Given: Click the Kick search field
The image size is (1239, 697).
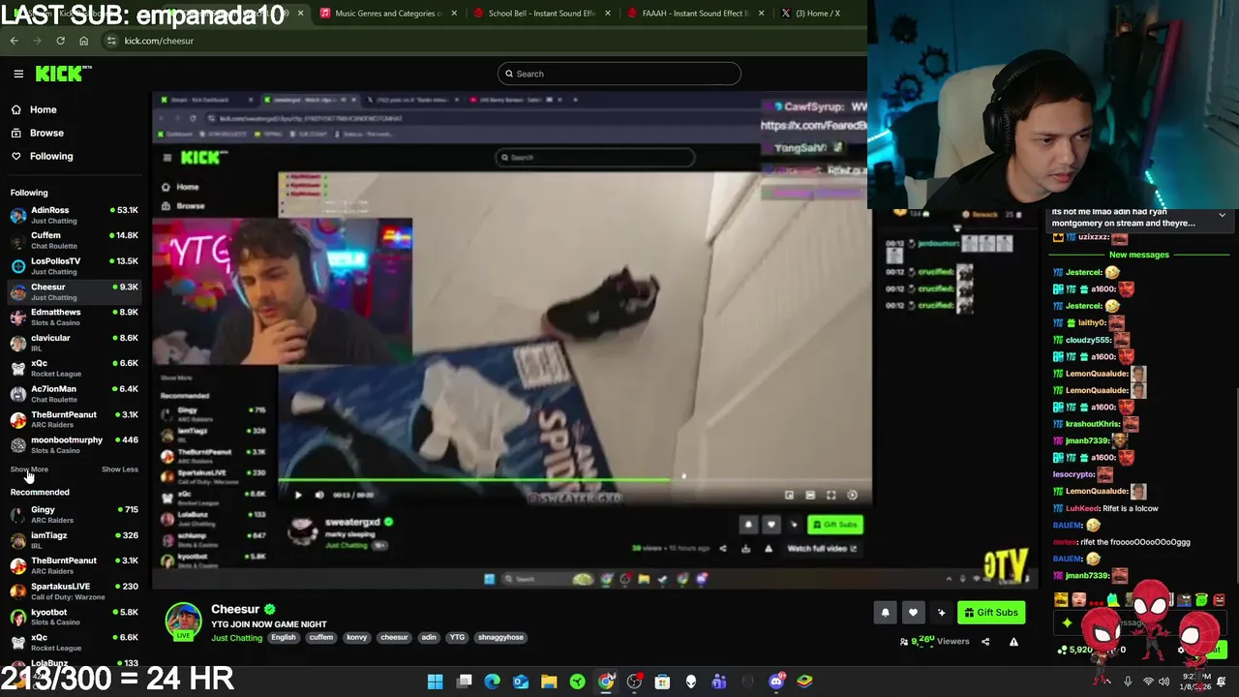Looking at the screenshot, I should (x=619, y=74).
